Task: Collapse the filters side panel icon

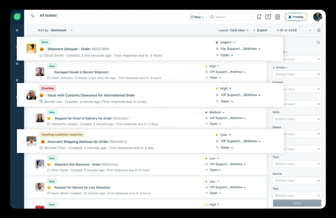Action: point(319,30)
